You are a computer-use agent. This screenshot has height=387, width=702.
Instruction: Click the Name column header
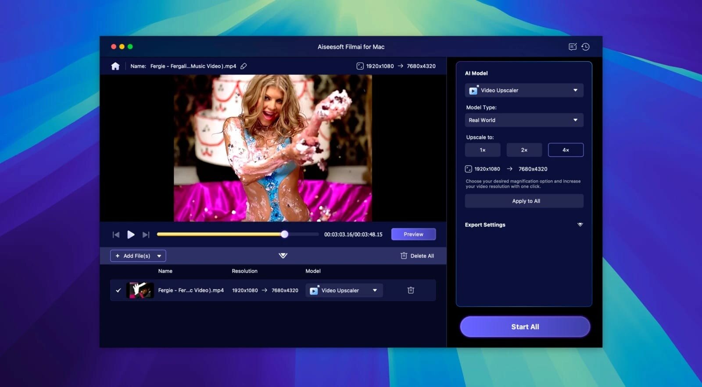[165, 271]
